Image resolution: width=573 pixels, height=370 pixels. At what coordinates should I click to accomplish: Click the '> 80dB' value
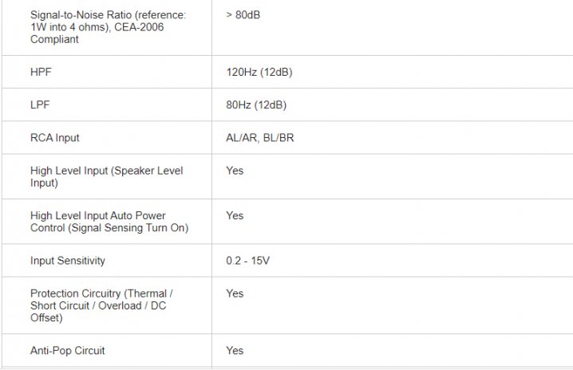(x=242, y=15)
